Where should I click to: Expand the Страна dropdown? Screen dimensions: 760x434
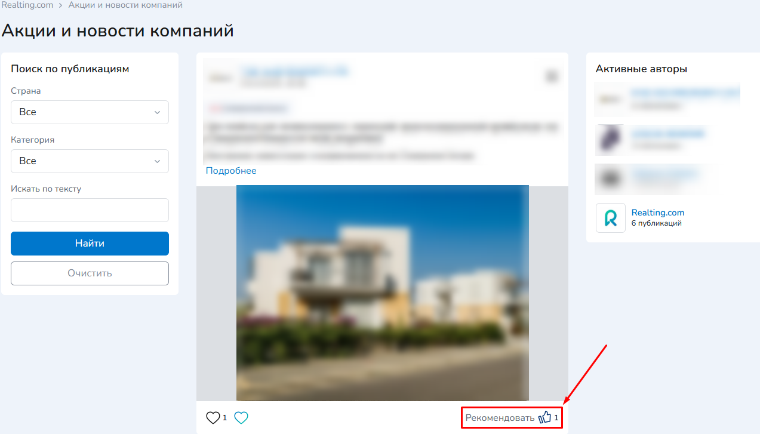[x=90, y=112]
